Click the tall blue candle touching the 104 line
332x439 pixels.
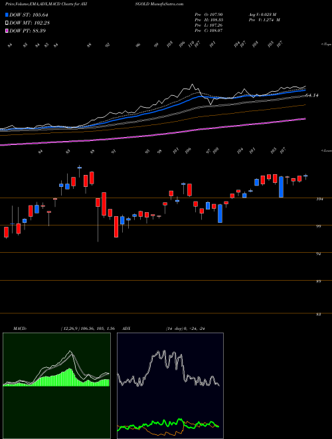coord(281,187)
